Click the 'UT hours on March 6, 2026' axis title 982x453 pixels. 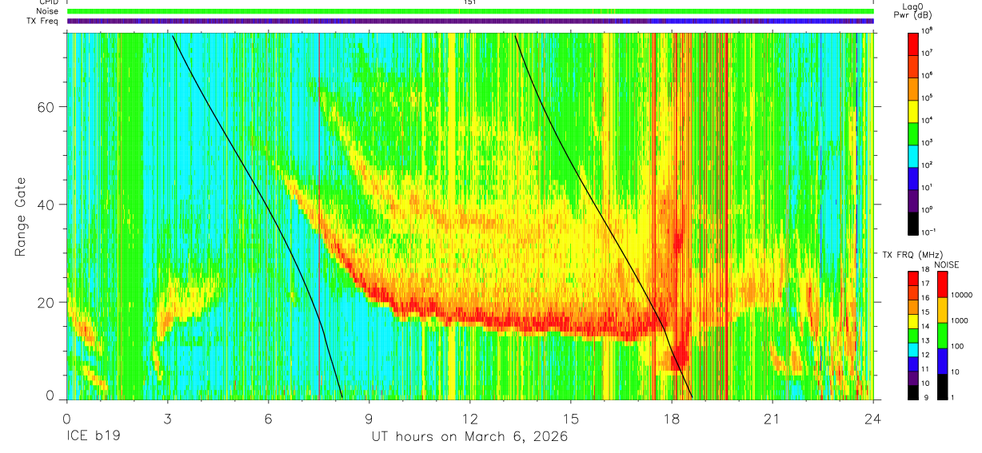click(469, 437)
